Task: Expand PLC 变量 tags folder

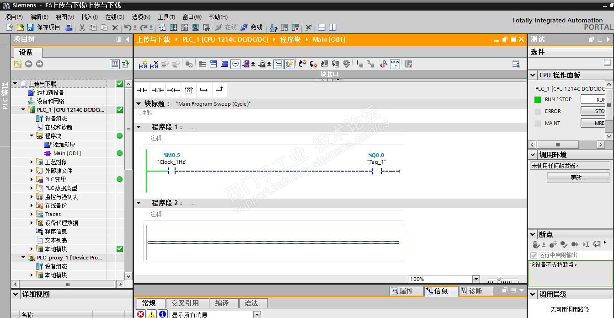Action: pos(32,179)
